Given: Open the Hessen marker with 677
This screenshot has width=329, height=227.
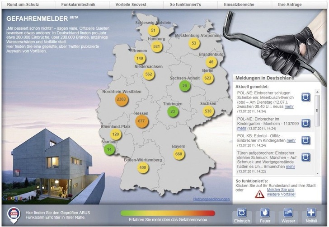Looking at the screenshot, I should (141, 121).
